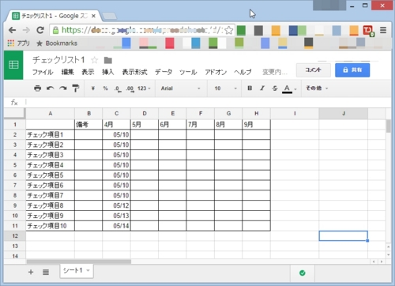Bookmark this page with star icon
This screenshot has height=286, width=395.
[229, 30]
